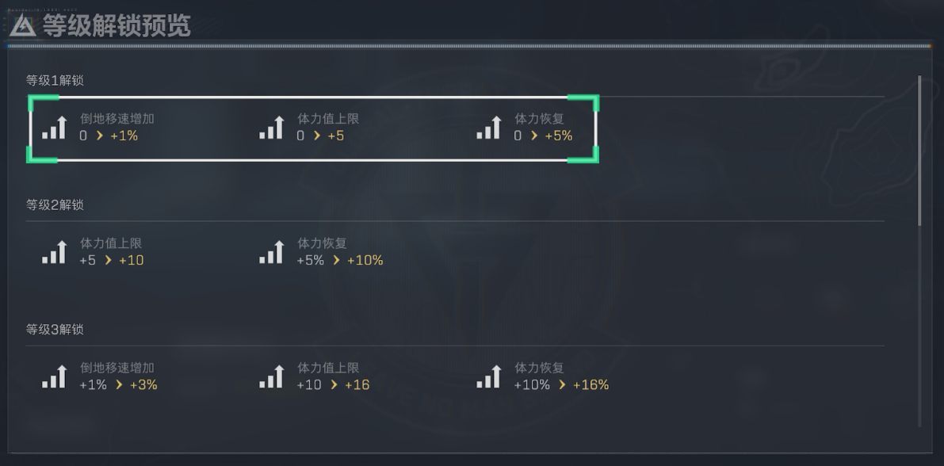This screenshot has width=944, height=466.
Task: Click the 体力恢复 bar icon under 等级1解锁
Action: [x=488, y=128]
